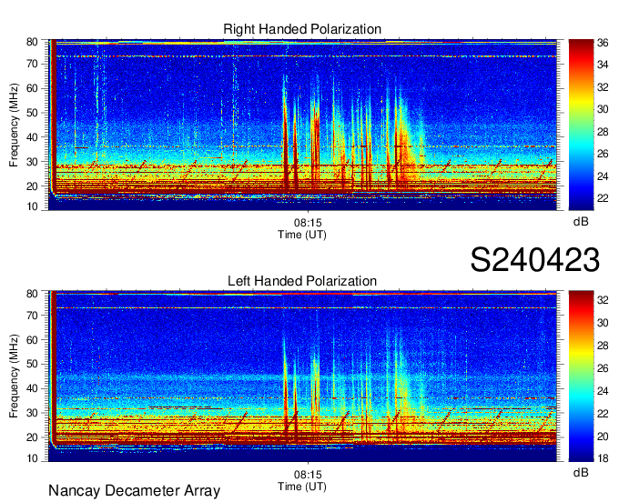The image size is (619, 502).
Task: Click the 28 value on bottom color bar
Action: 603,346
